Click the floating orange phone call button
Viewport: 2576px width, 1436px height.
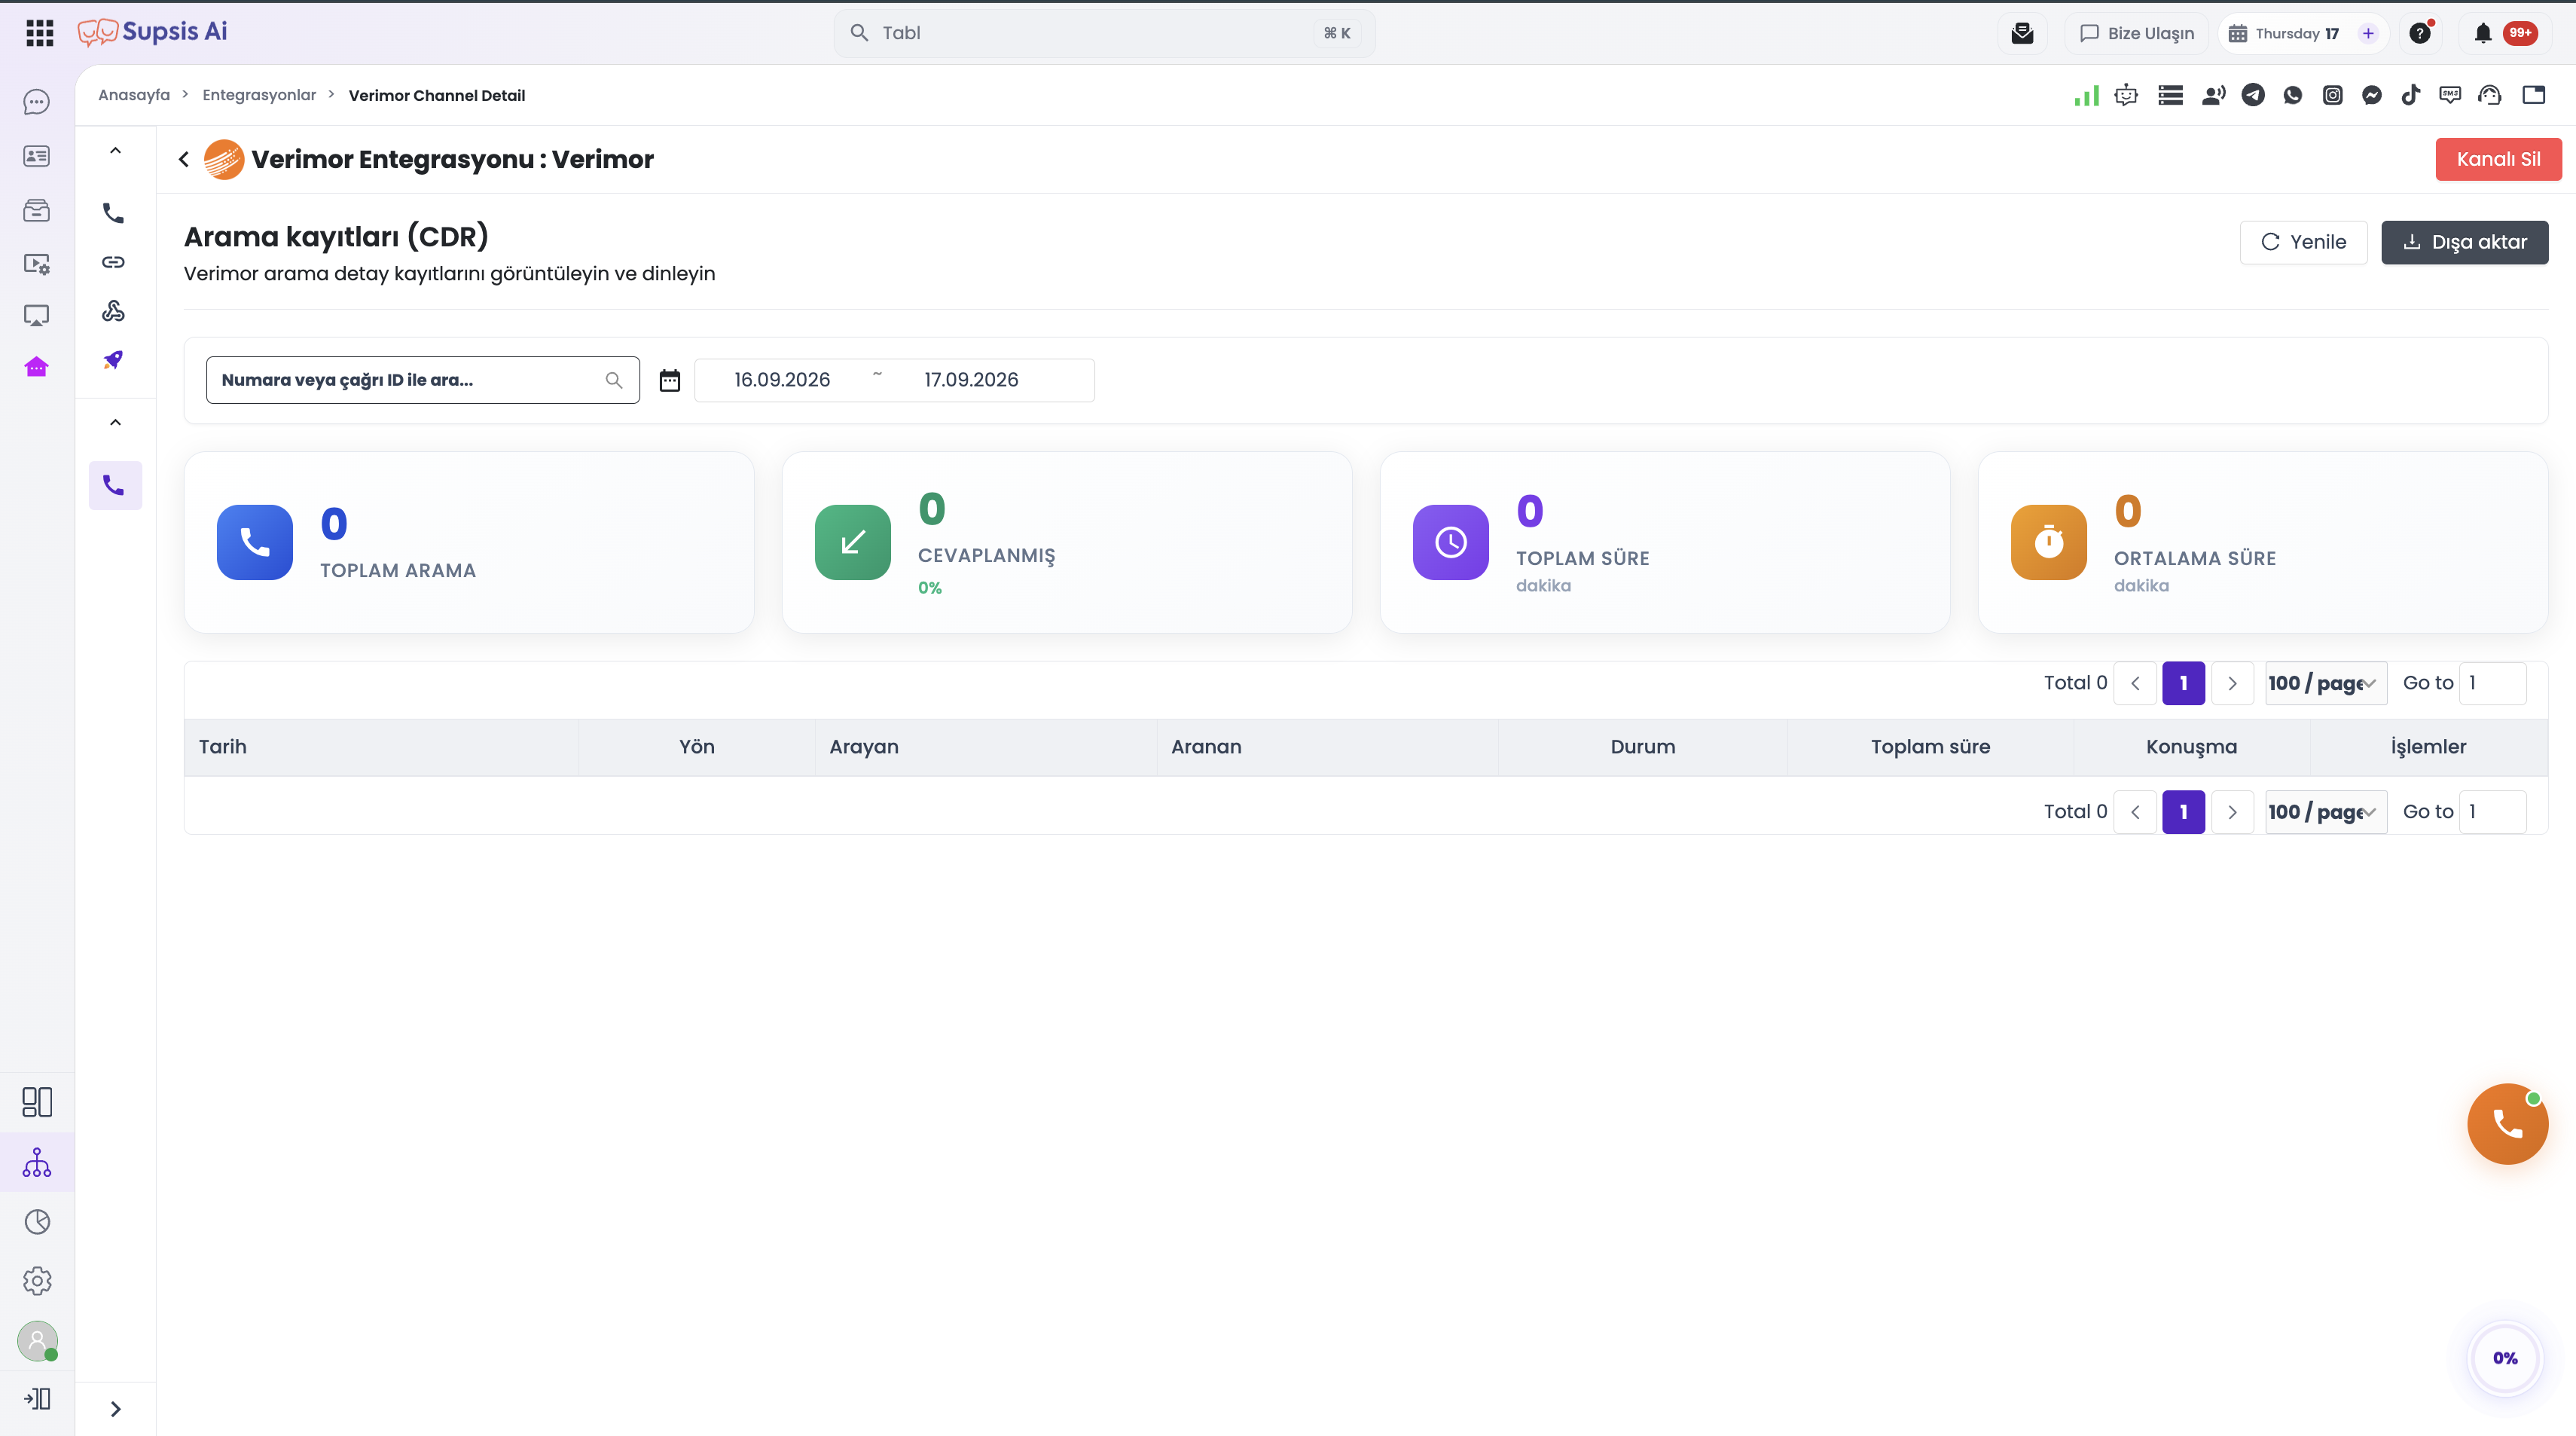pyautogui.click(x=2508, y=1124)
